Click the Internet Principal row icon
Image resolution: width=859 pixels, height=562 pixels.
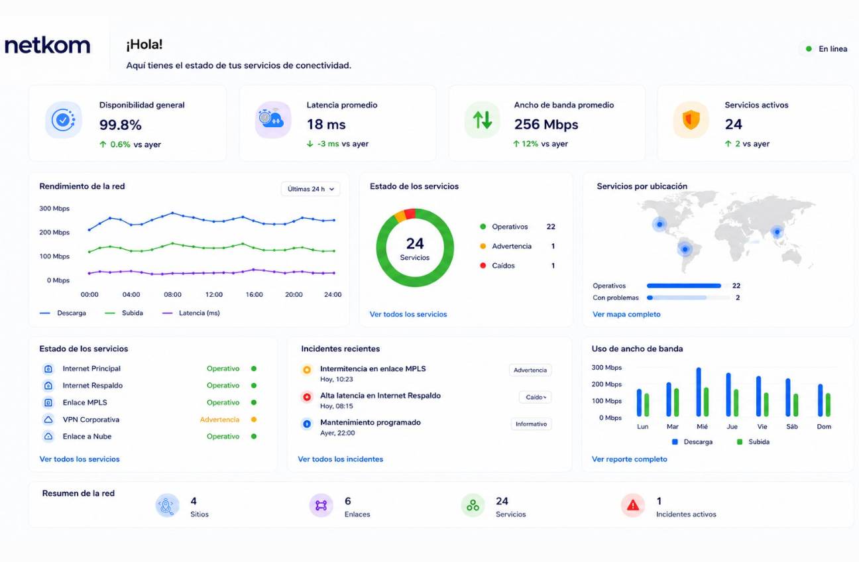tap(48, 368)
